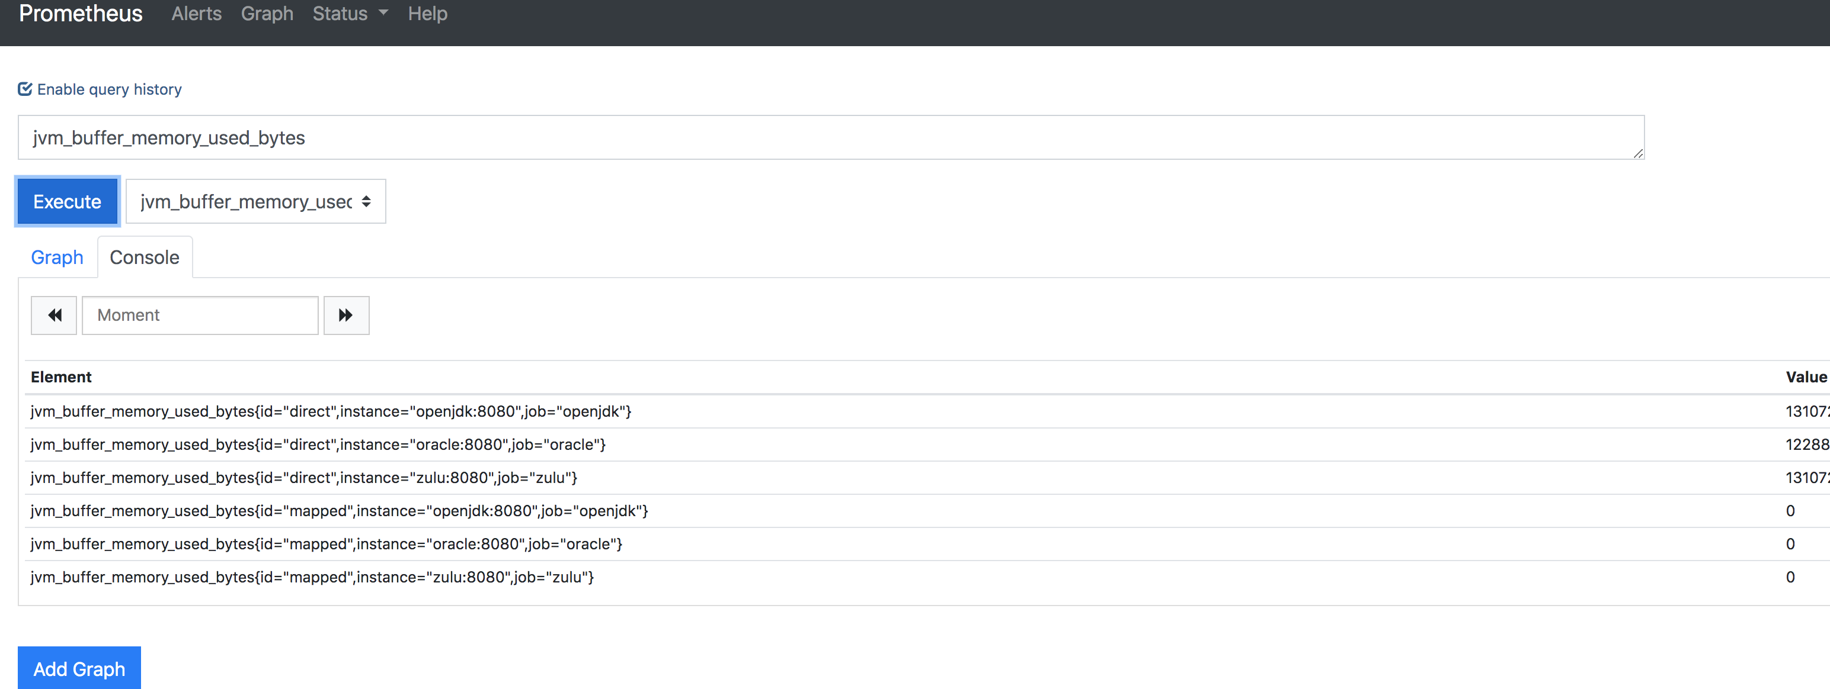
Task: Click the forward navigation arrow icon
Action: (x=345, y=316)
